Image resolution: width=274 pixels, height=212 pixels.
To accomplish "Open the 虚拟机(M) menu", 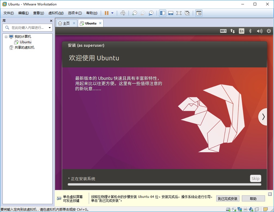I will coord(56,13).
